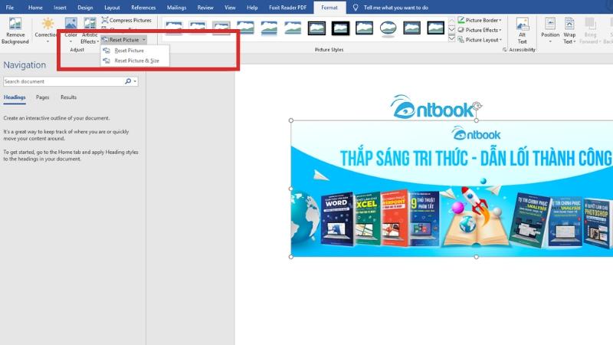Open the Picture Effects dropdown
Screen dimensions: 613x345
480,30
